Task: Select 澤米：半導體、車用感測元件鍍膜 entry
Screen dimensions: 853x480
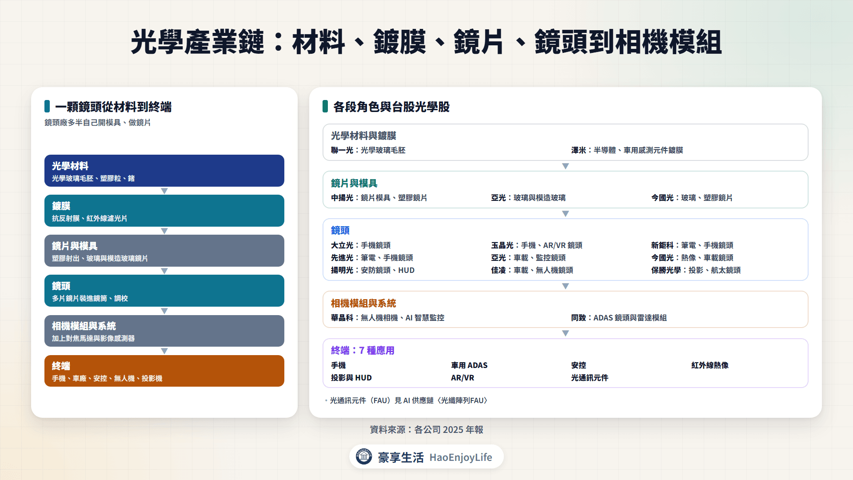Action: pos(627,150)
